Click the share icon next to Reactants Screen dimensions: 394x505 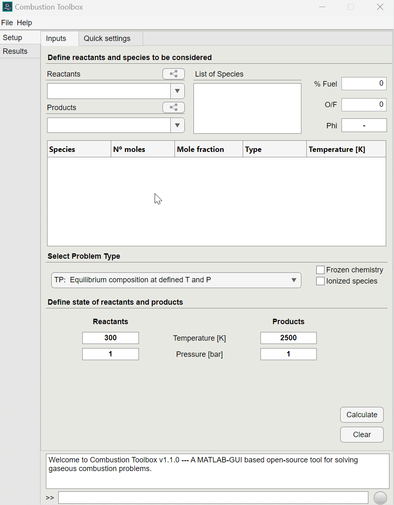(x=173, y=74)
